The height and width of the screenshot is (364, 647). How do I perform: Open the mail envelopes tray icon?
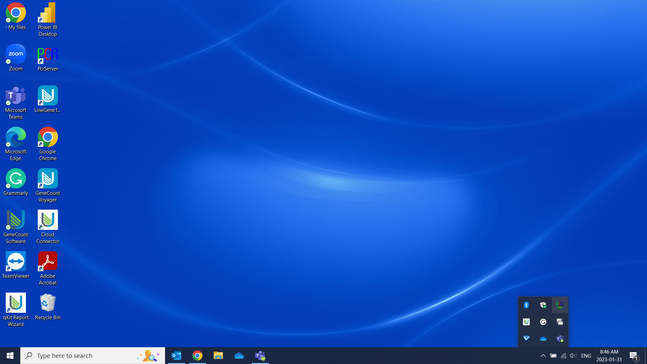(x=560, y=322)
